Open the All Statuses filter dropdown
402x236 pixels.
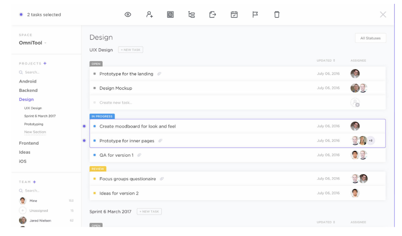[x=370, y=38]
